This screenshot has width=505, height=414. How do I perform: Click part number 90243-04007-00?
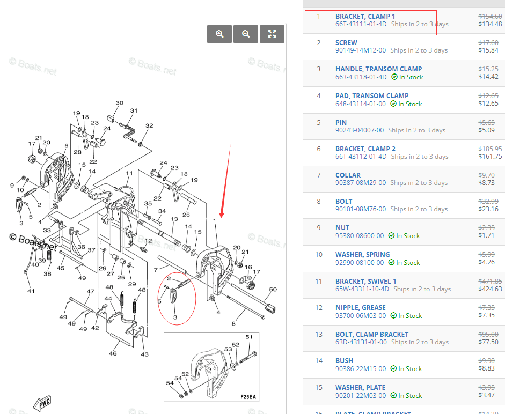[360, 130]
